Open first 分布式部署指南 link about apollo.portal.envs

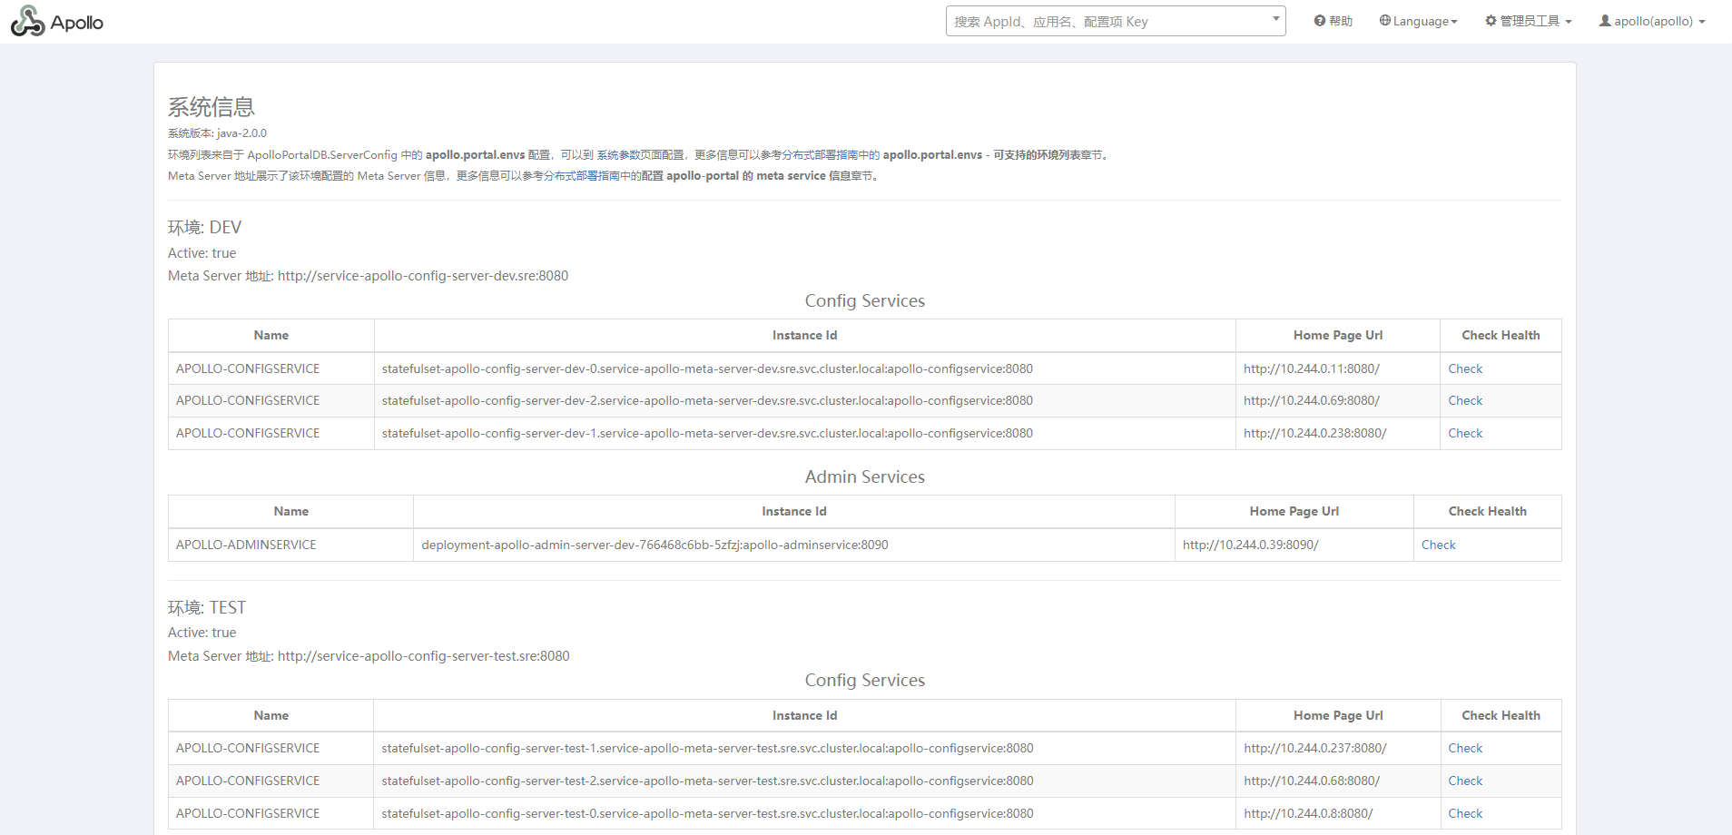[820, 155]
